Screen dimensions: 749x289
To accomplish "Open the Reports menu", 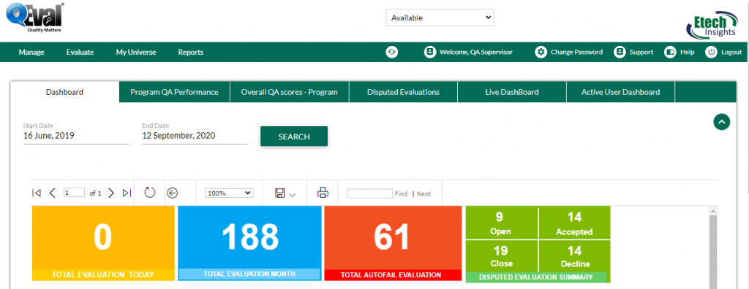I will pos(191,53).
